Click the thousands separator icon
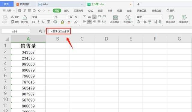This screenshot has width=192, height=112. coord(150,22)
